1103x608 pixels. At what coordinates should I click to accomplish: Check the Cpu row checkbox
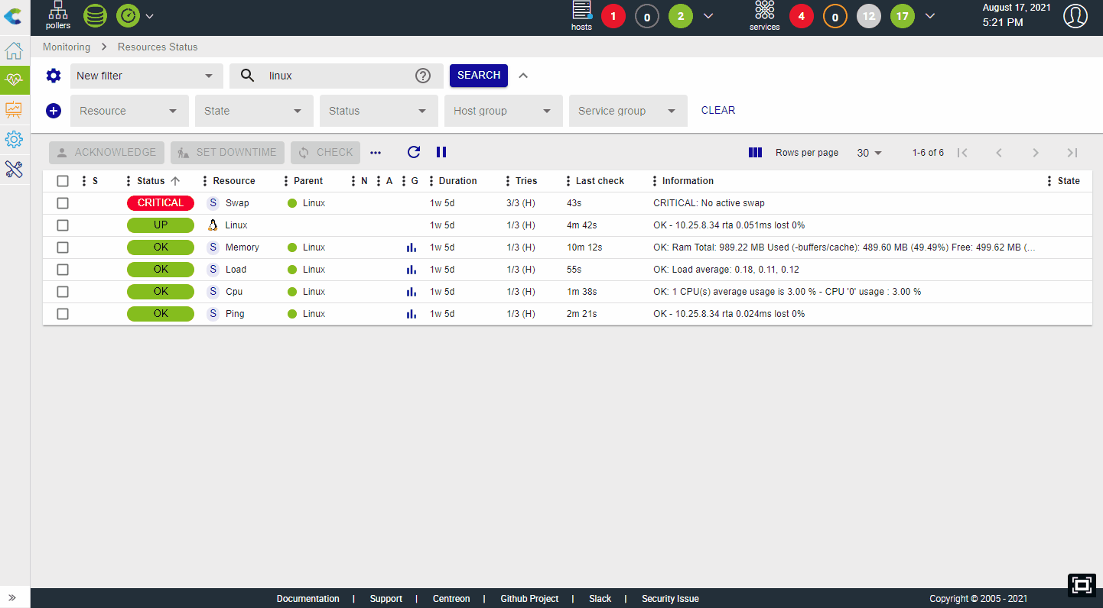(63, 292)
